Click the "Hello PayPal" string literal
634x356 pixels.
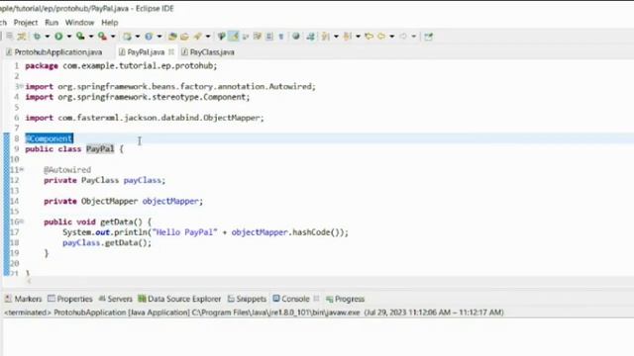coord(185,232)
